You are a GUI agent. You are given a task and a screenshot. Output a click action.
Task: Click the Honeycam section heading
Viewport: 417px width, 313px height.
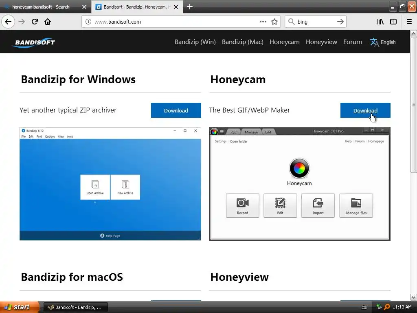point(238,79)
